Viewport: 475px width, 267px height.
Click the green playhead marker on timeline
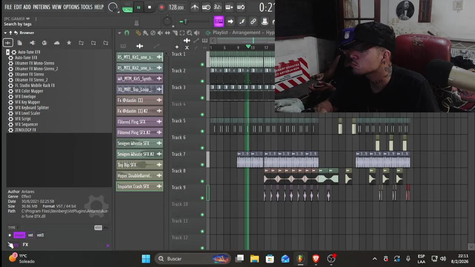248,47
